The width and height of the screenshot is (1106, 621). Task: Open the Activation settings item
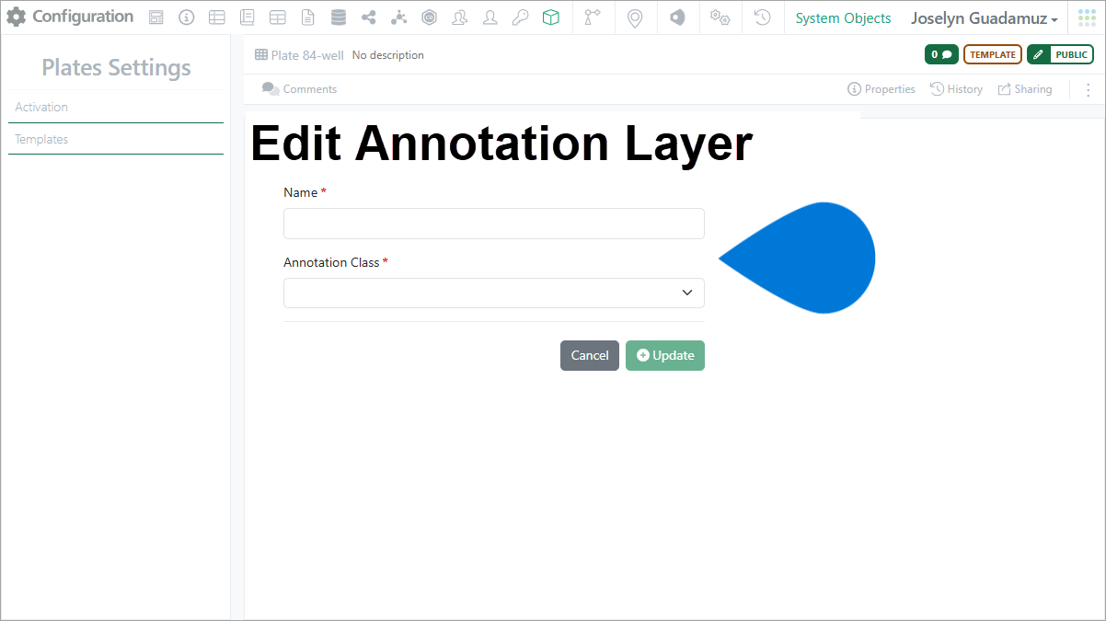tap(116, 107)
